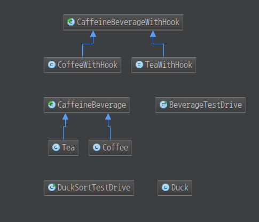Click the inheritance arrowhead above Tea

click(65, 117)
